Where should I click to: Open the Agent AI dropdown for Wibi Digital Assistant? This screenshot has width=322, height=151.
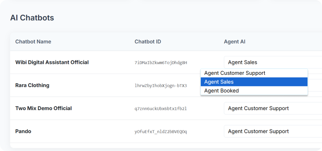click(x=273, y=62)
